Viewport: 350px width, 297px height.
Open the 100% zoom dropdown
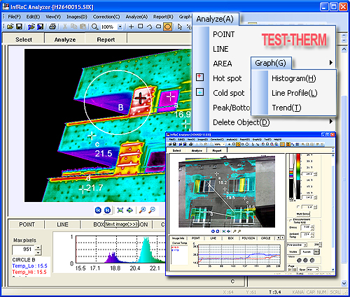coord(120,27)
